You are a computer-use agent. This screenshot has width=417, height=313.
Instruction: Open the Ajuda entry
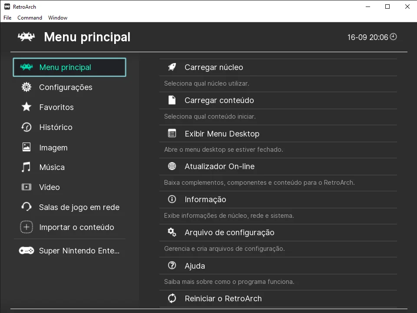click(x=278, y=266)
